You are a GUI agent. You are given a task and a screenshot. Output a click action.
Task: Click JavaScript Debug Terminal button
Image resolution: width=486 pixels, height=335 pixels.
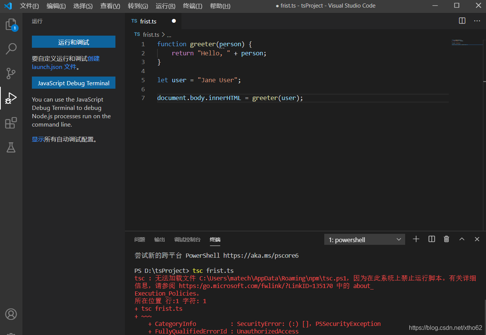[x=74, y=83]
